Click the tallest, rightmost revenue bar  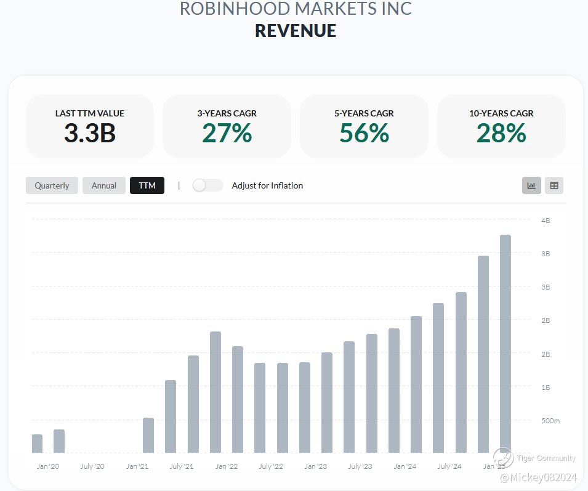click(x=505, y=344)
